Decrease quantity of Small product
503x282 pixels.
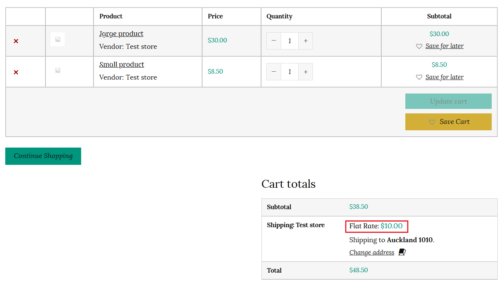tap(273, 72)
